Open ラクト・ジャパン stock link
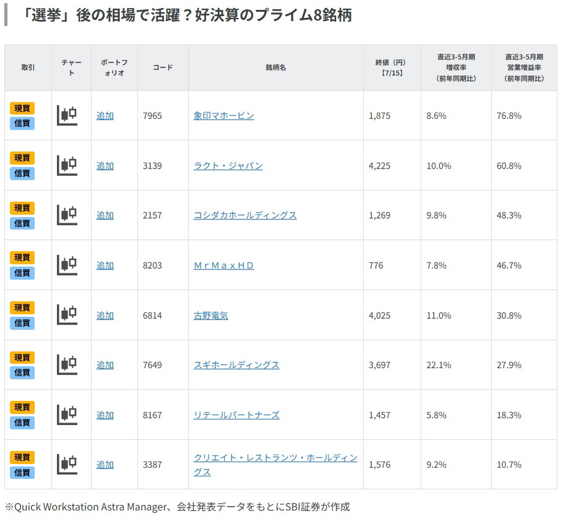The height and width of the screenshot is (516, 563). tap(228, 166)
